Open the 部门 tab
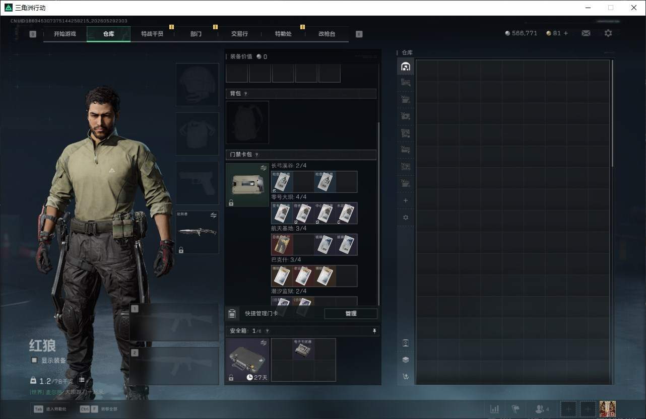The image size is (646, 419). click(x=196, y=34)
